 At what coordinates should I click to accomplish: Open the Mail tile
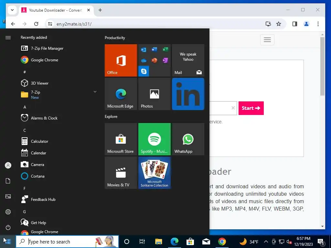[x=188, y=60]
